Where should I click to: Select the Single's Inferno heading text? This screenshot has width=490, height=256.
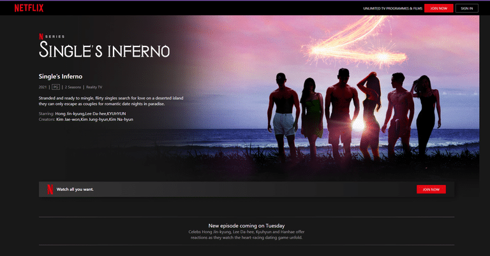coord(61,76)
